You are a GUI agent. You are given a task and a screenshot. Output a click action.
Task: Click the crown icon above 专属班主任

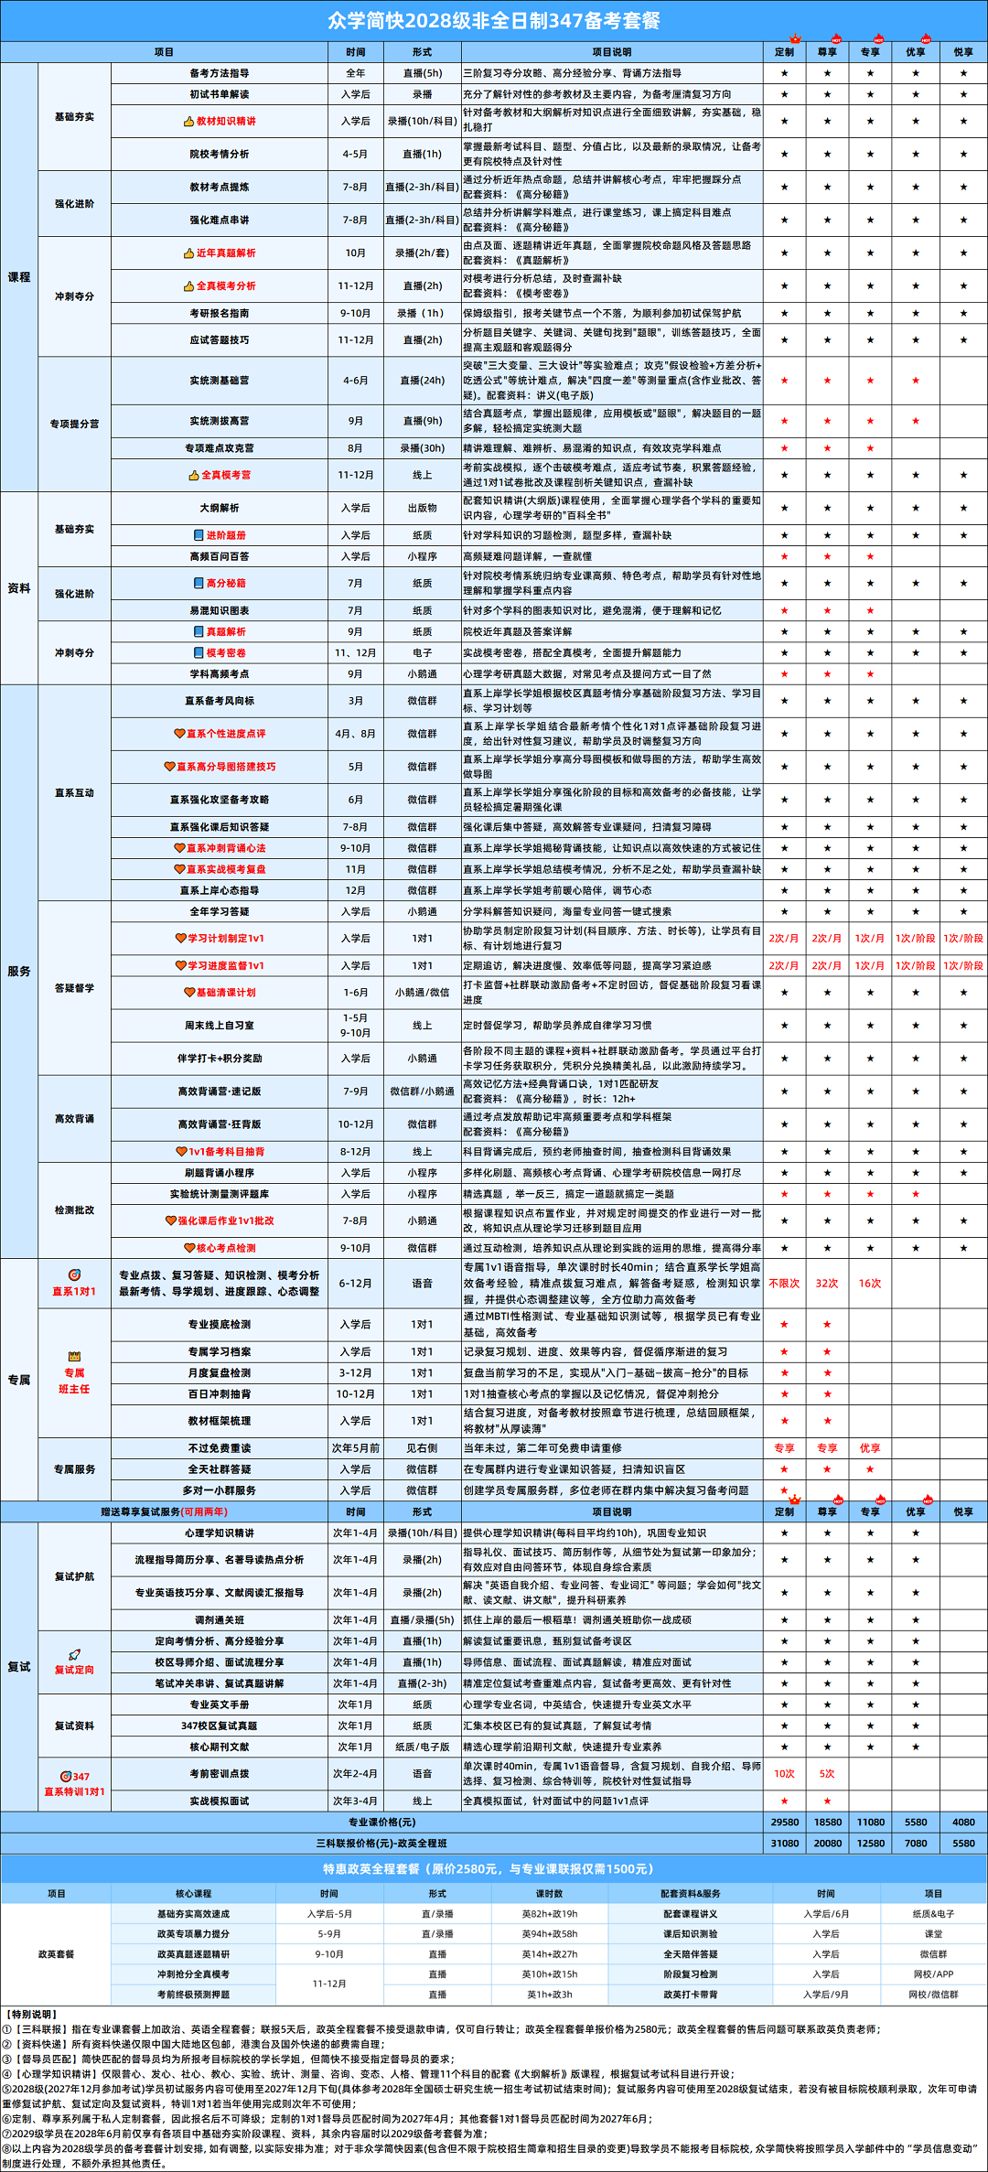[x=74, y=1356]
